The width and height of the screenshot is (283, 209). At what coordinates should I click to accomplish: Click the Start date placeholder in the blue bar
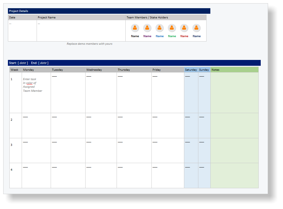(x=23, y=63)
